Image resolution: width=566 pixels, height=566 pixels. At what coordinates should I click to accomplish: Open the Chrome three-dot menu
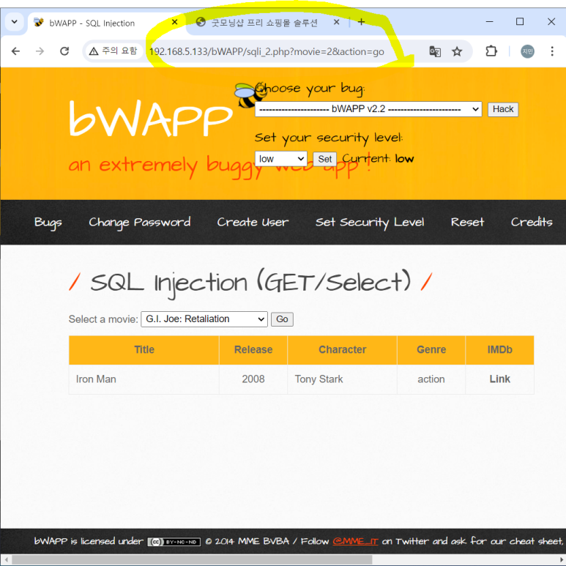coord(552,51)
